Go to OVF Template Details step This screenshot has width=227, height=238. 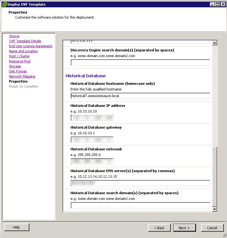[25, 41]
